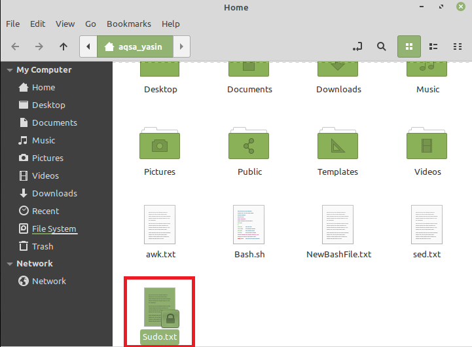Switch to icon view
This screenshot has height=347, width=472.
[408, 46]
